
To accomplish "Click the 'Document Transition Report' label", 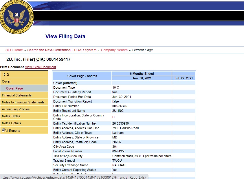I will 73,101.
